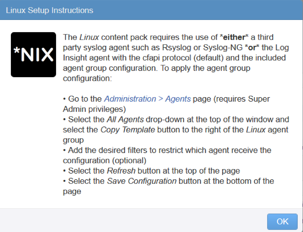Click the word Syslog-NG
The image size is (303, 232).
[223, 48]
